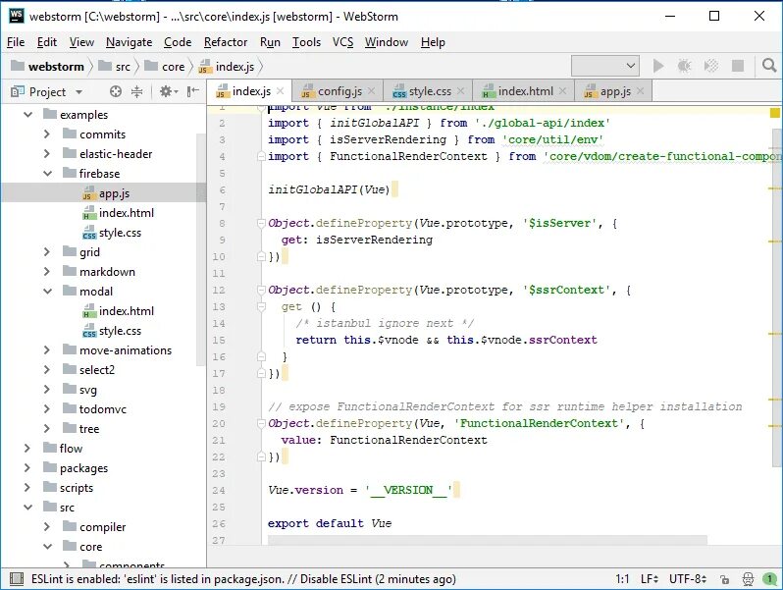Close the app.js editor tab
783x590 pixels.
click(x=641, y=91)
